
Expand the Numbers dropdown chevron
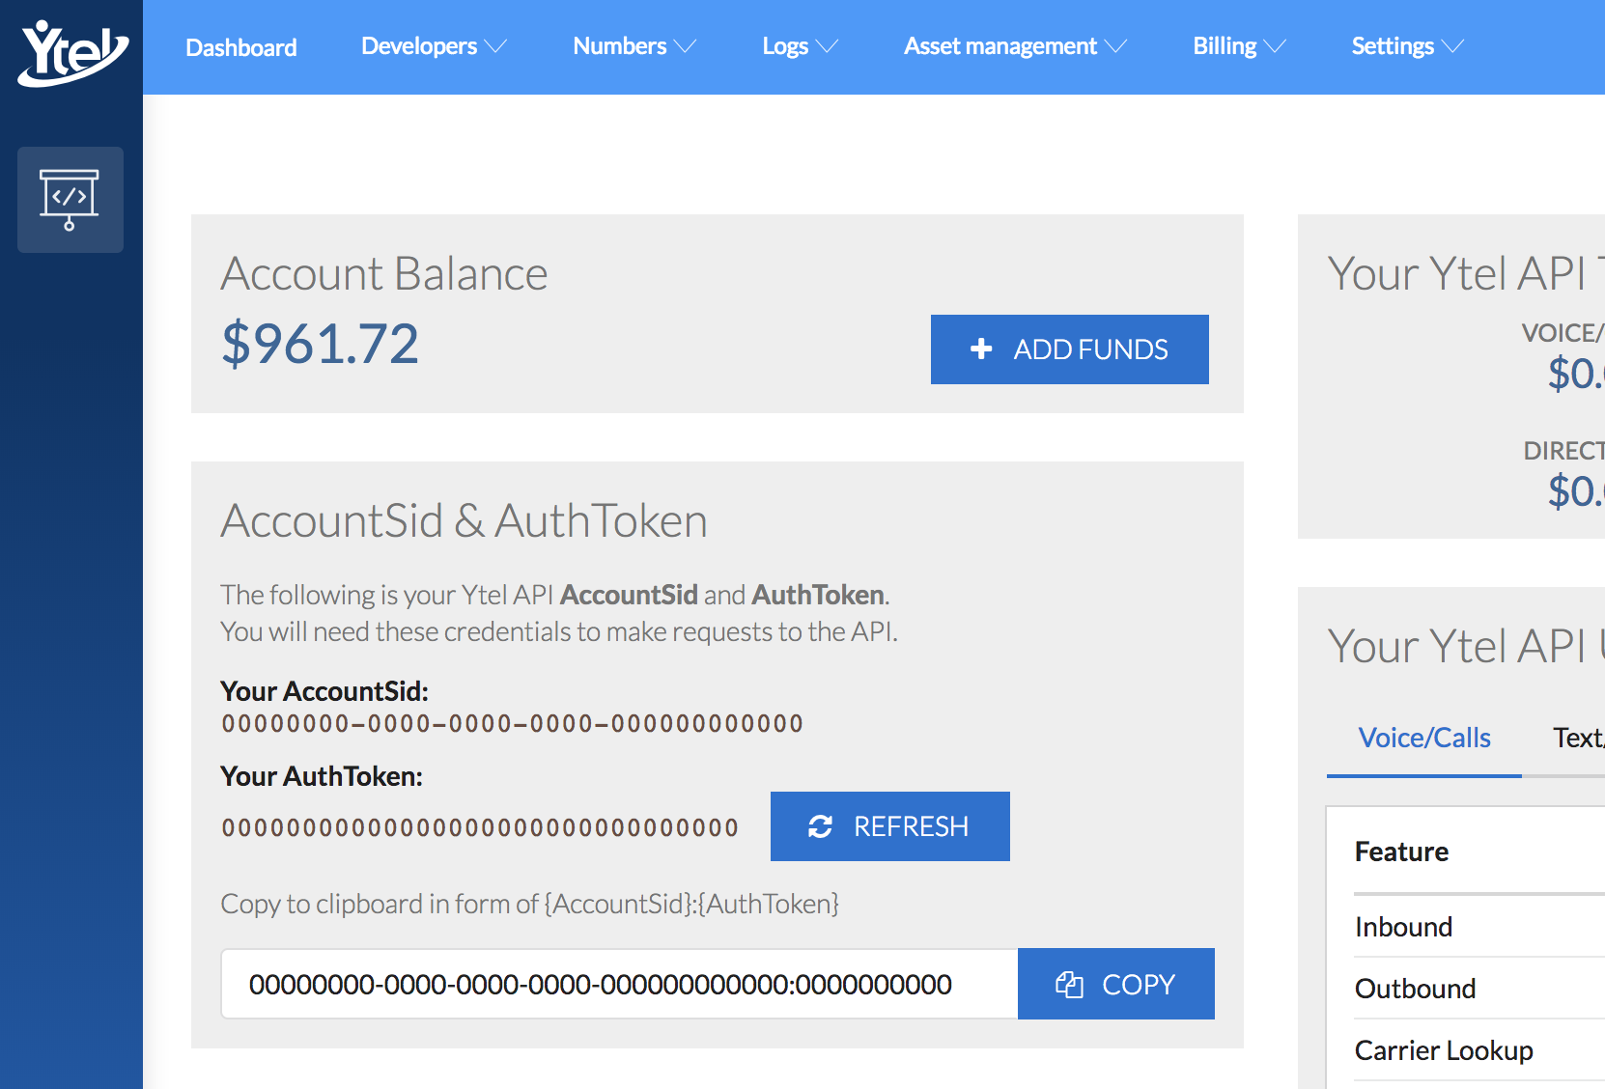[685, 46]
